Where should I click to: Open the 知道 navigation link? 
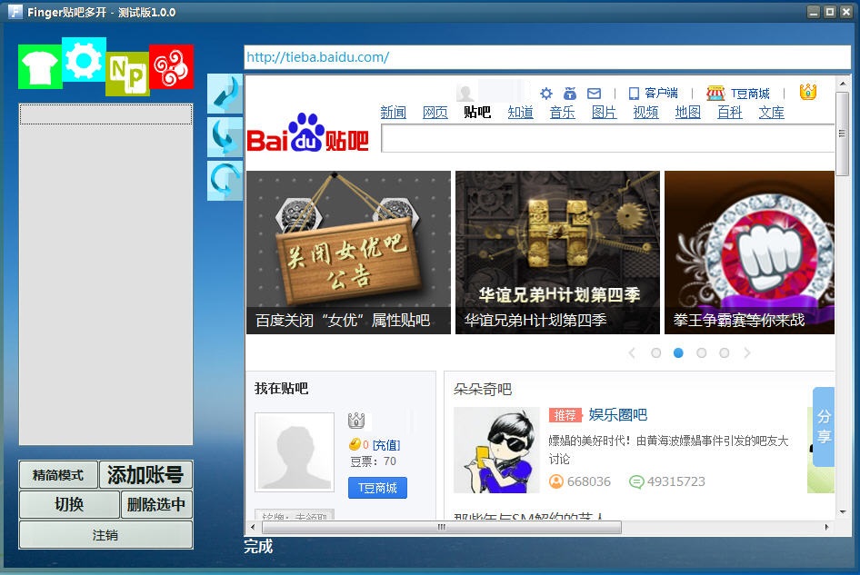521,113
